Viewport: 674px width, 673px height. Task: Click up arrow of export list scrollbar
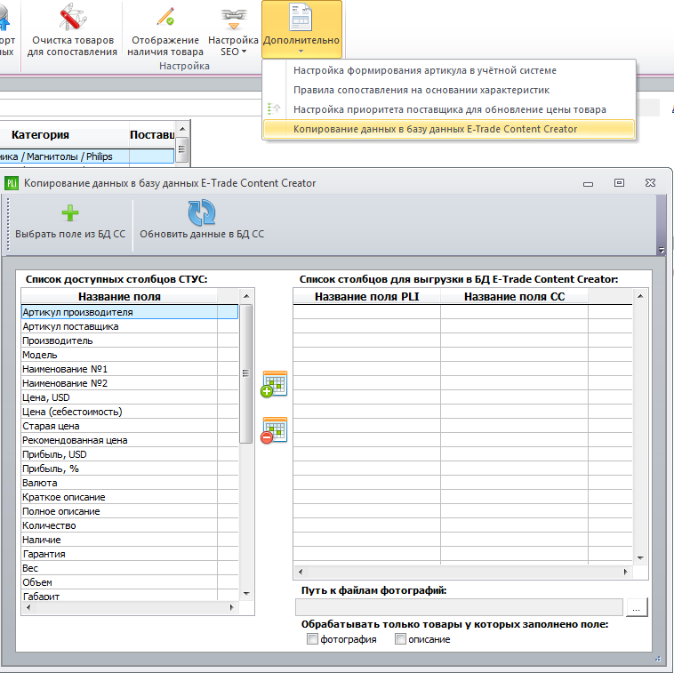pos(640,296)
